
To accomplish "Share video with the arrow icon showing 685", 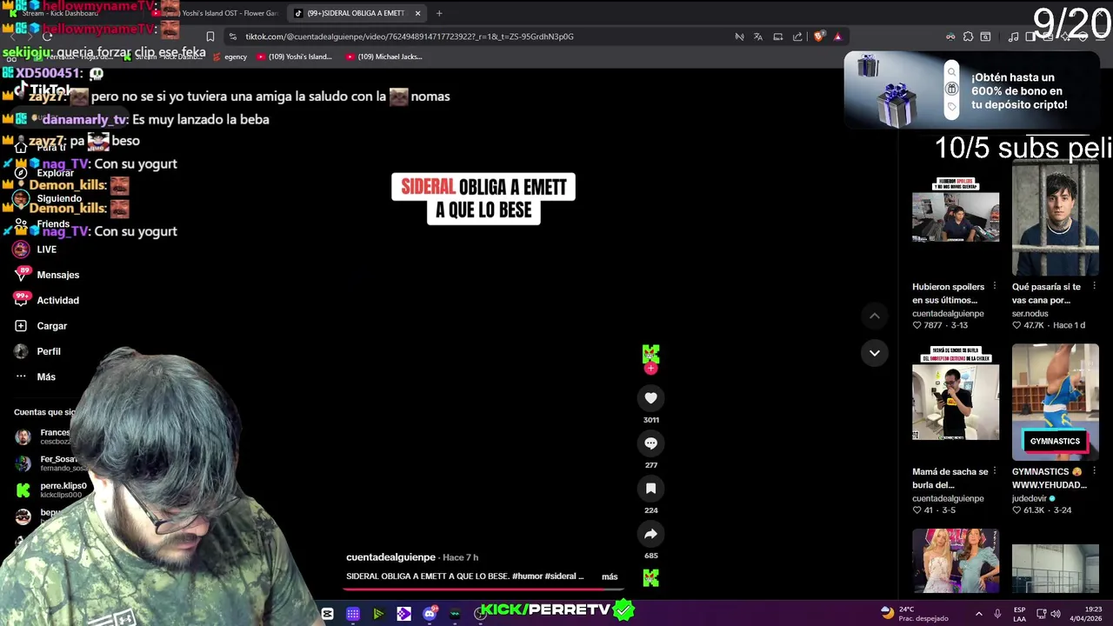I will click(650, 534).
